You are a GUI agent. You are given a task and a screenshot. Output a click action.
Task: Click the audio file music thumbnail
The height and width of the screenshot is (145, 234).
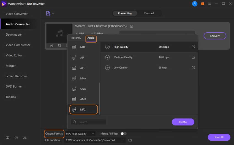[x=59, y=33]
